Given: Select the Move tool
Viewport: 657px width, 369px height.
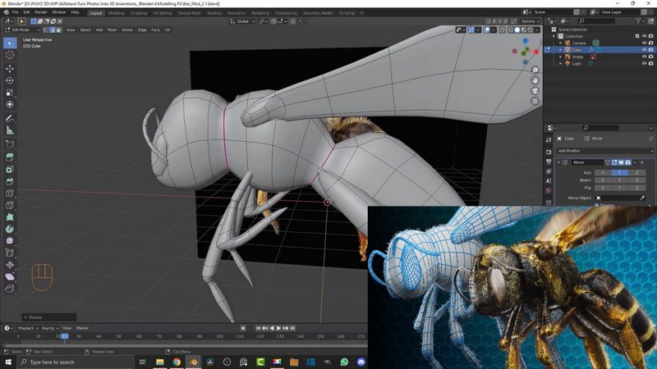Looking at the screenshot, I should click(10, 68).
